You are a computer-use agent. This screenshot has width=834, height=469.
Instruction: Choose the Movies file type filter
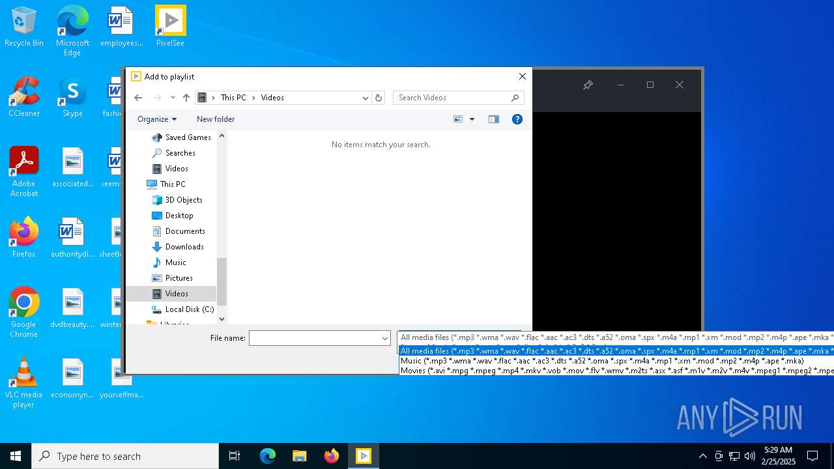pyautogui.click(x=616, y=371)
